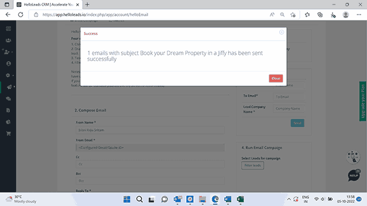Add this page to favorites star icon
Screen dimensions: 367x206
point(293,15)
